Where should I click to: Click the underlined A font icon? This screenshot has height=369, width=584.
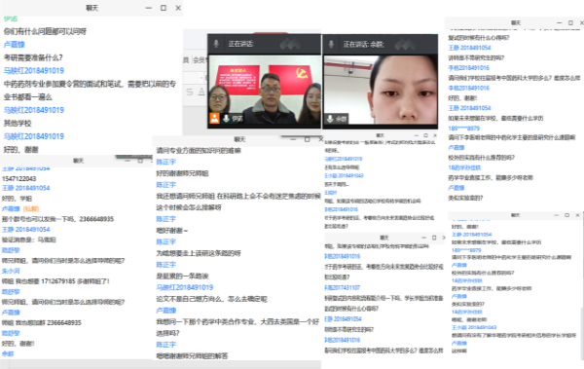201,92
